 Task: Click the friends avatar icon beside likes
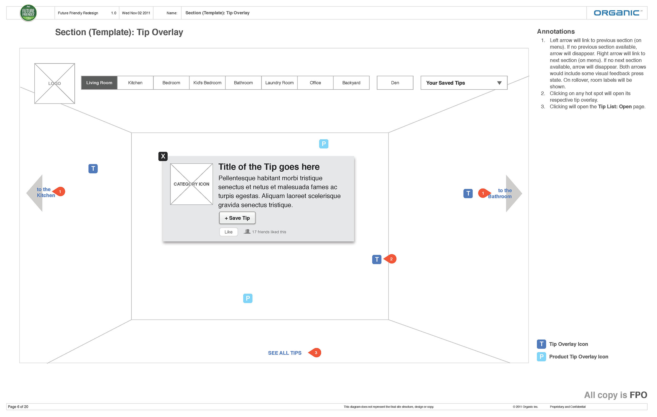click(247, 231)
